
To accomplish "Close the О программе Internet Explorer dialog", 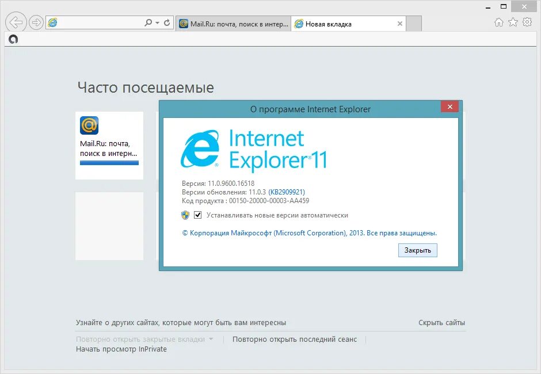I will (449, 106).
